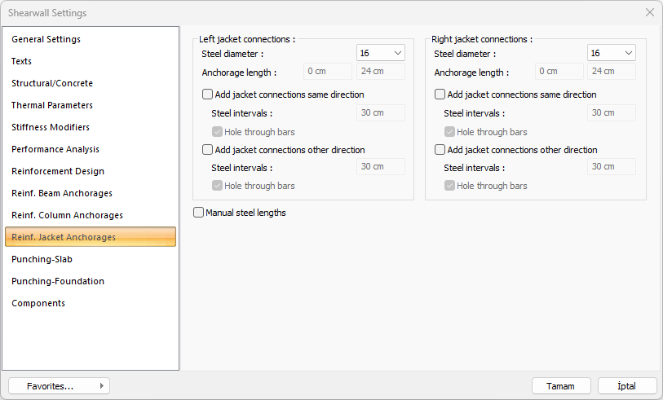Enable left Add jacket connections other direction
This screenshot has width=663, height=400.
tap(207, 150)
